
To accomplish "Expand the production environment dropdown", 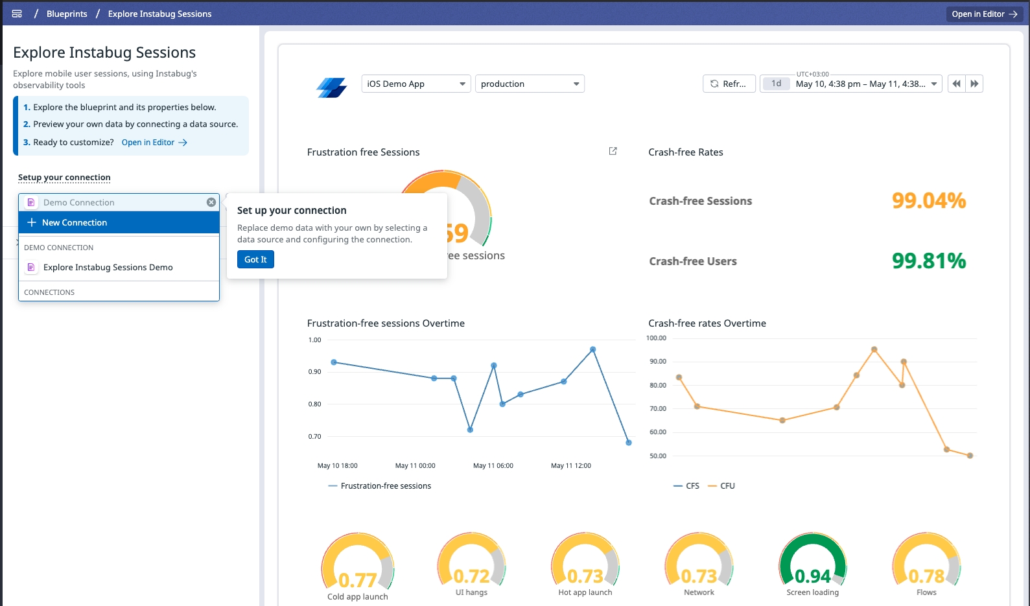I will 530,84.
